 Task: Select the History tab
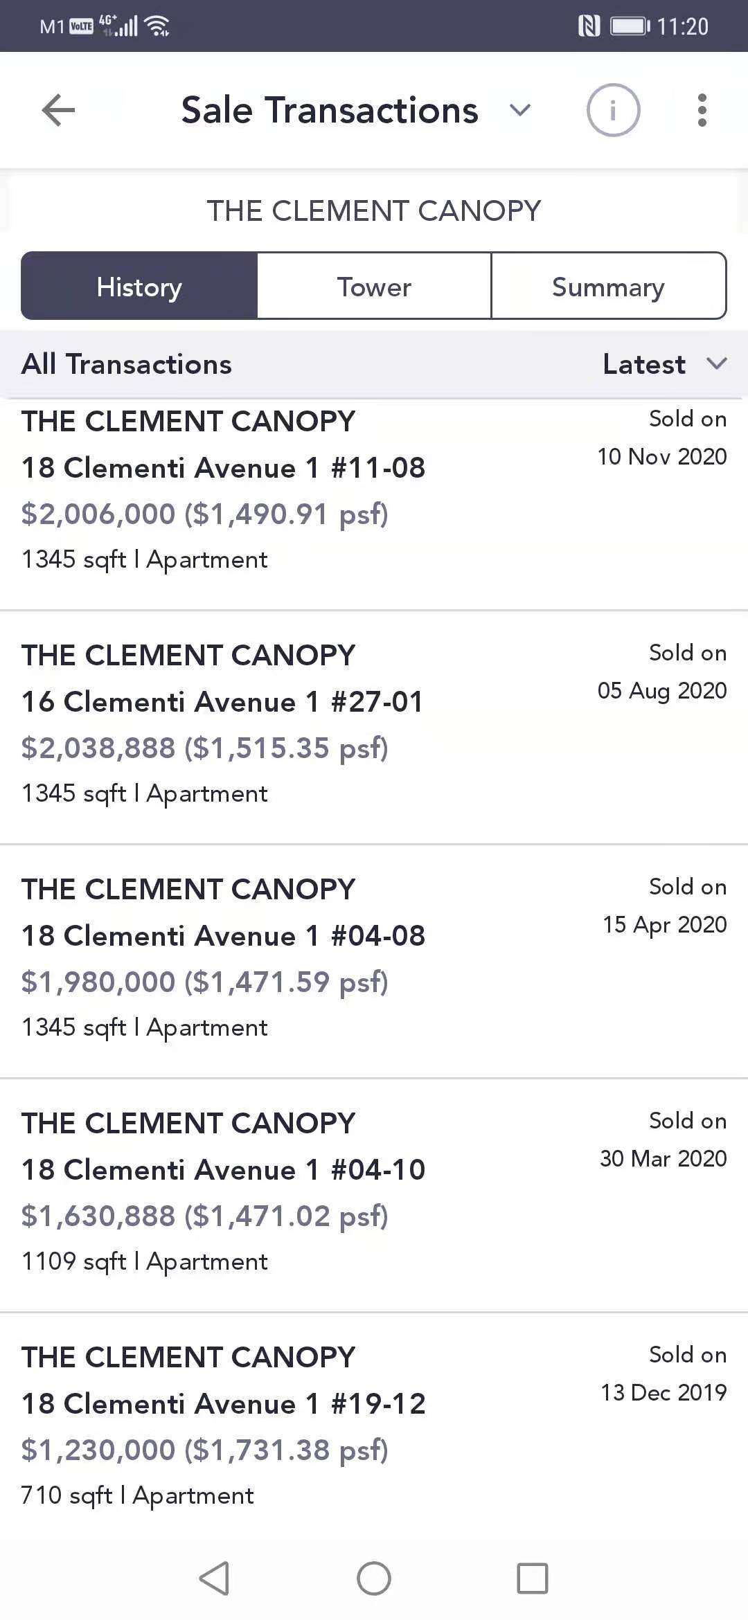click(139, 286)
